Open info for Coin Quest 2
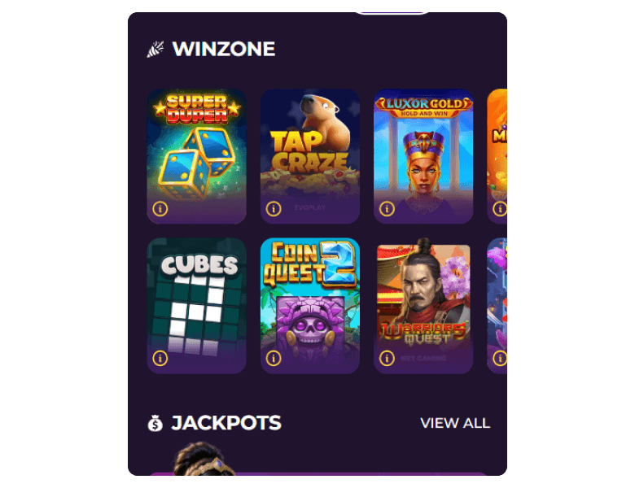Image resolution: width=635 pixels, height=488 pixels. (x=274, y=358)
